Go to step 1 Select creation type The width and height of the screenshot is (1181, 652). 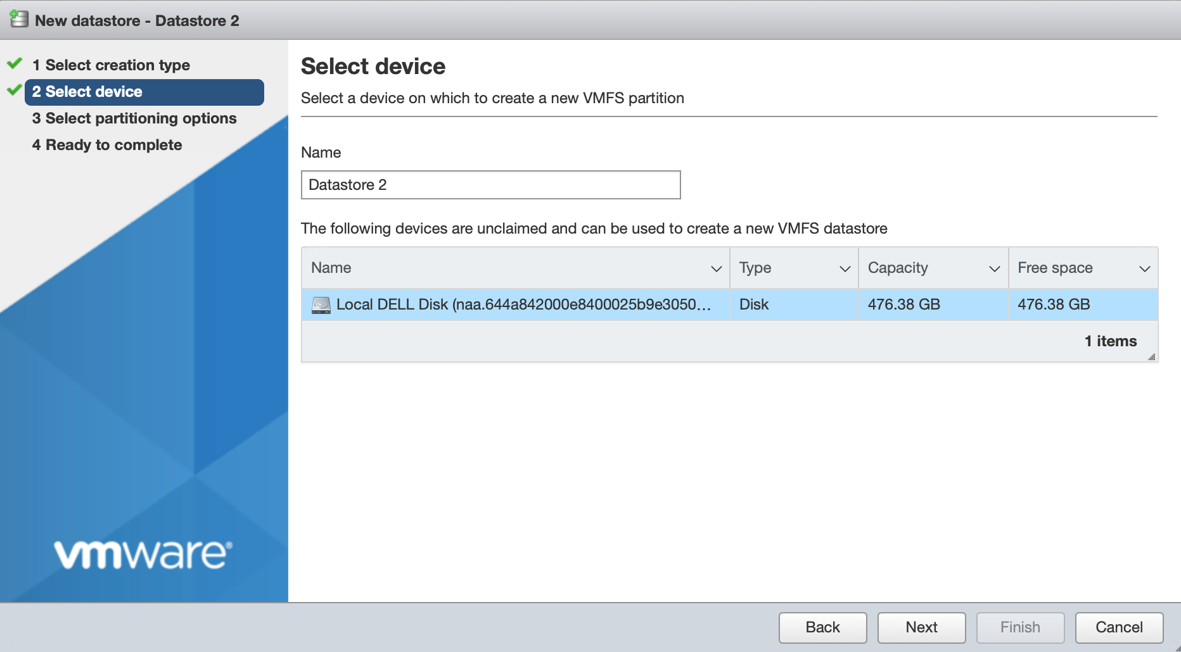pyautogui.click(x=117, y=65)
